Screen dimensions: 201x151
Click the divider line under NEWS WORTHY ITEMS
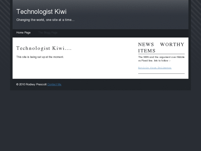tap(161, 54)
